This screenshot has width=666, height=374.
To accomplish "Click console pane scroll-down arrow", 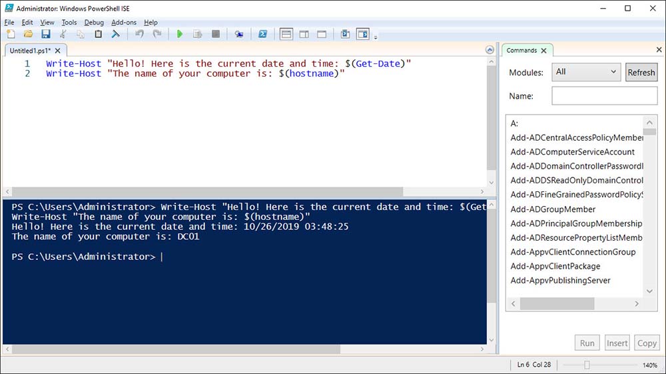I will pos(491,340).
